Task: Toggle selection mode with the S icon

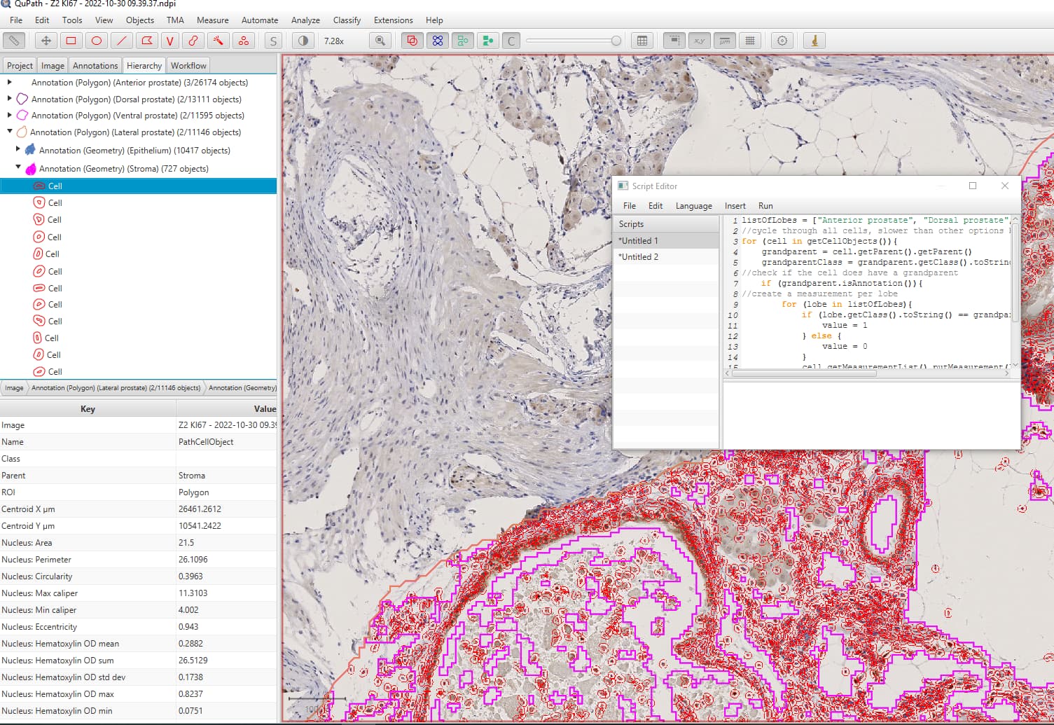Action: (273, 41)
